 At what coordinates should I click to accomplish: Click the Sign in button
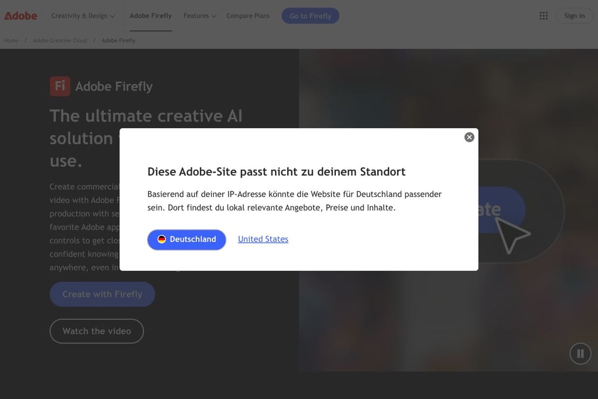coord(575,16)
